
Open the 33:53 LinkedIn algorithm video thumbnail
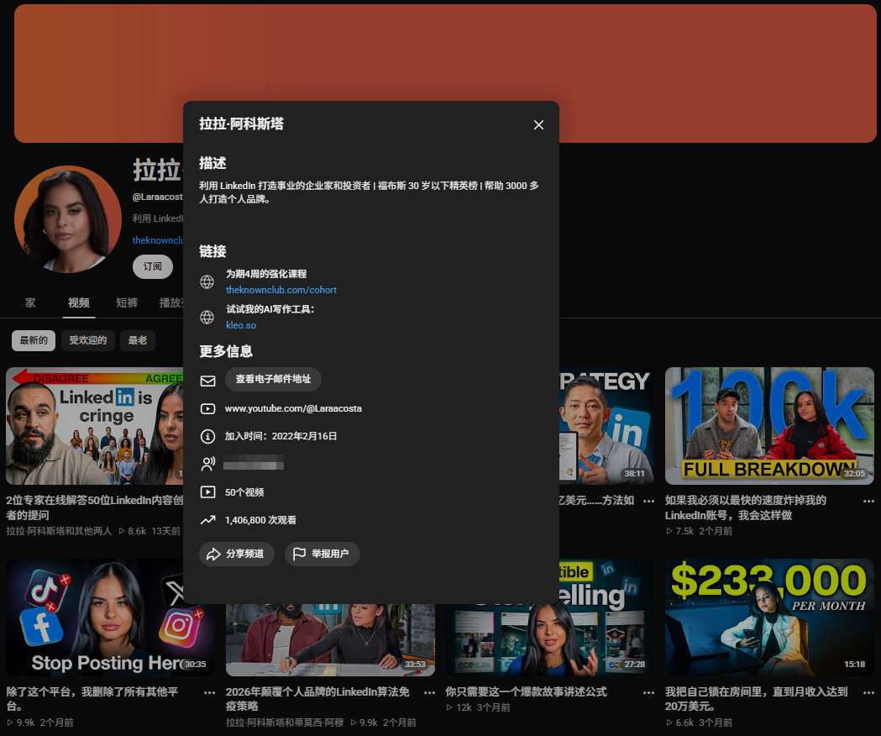[330, 641]
